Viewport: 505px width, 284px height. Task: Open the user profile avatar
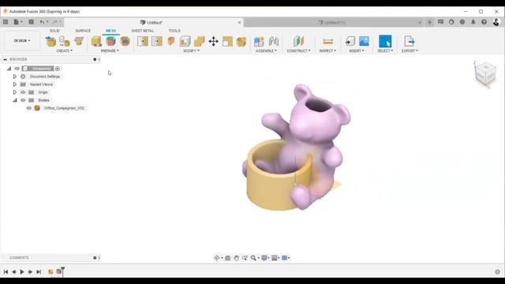click(x=496, y=22)
